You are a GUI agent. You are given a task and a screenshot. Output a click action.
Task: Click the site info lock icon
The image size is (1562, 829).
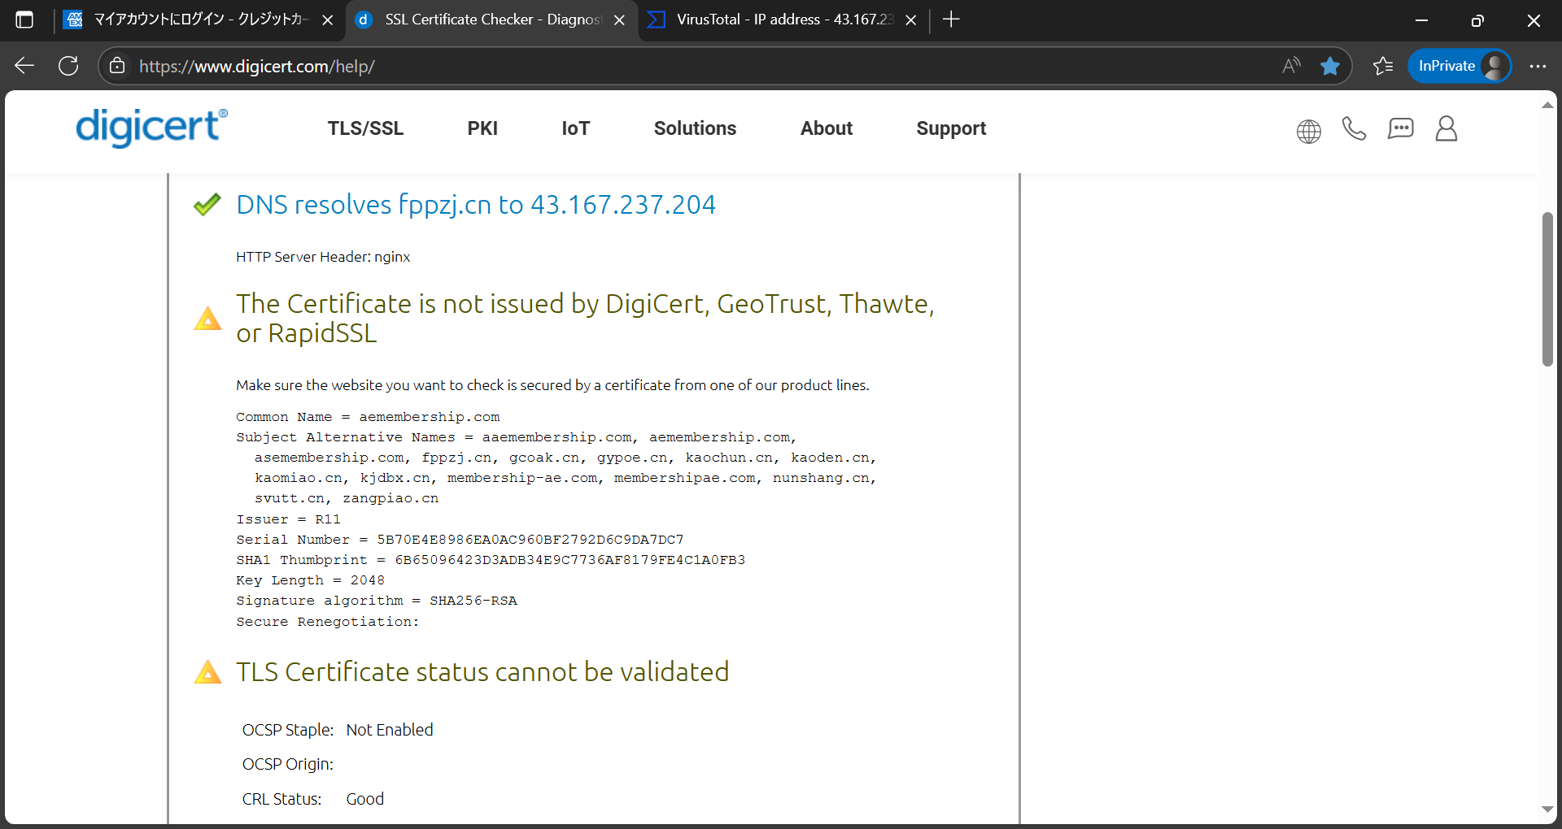pyautogui.click(x=117, y=66)
